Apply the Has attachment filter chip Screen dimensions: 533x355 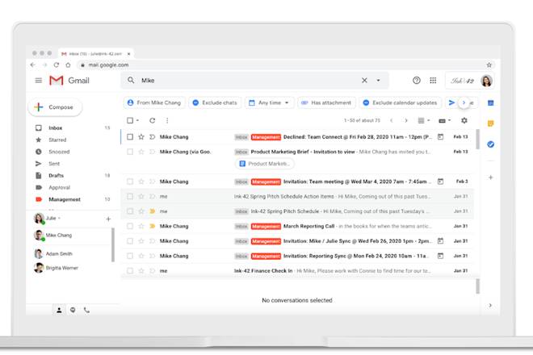[x=326, y=103]
